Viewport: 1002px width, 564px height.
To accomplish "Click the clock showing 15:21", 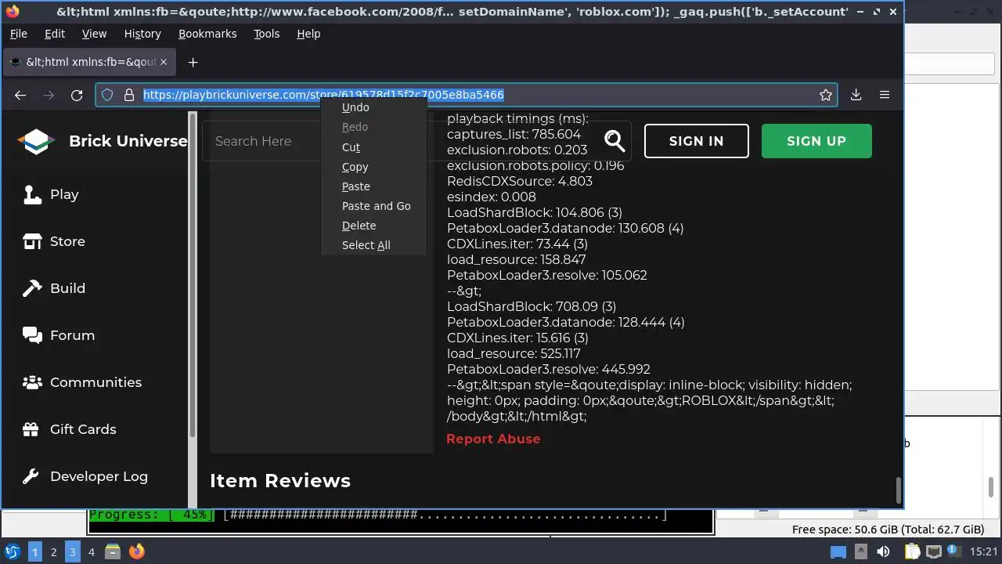I will pyautogui.click(x=982, y=551).
